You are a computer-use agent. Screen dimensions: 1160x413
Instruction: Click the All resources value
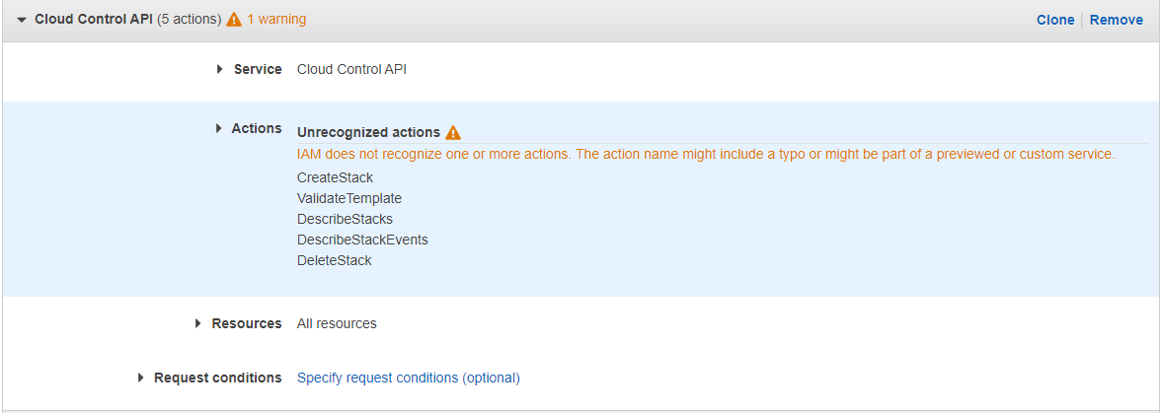pos(337,323)
